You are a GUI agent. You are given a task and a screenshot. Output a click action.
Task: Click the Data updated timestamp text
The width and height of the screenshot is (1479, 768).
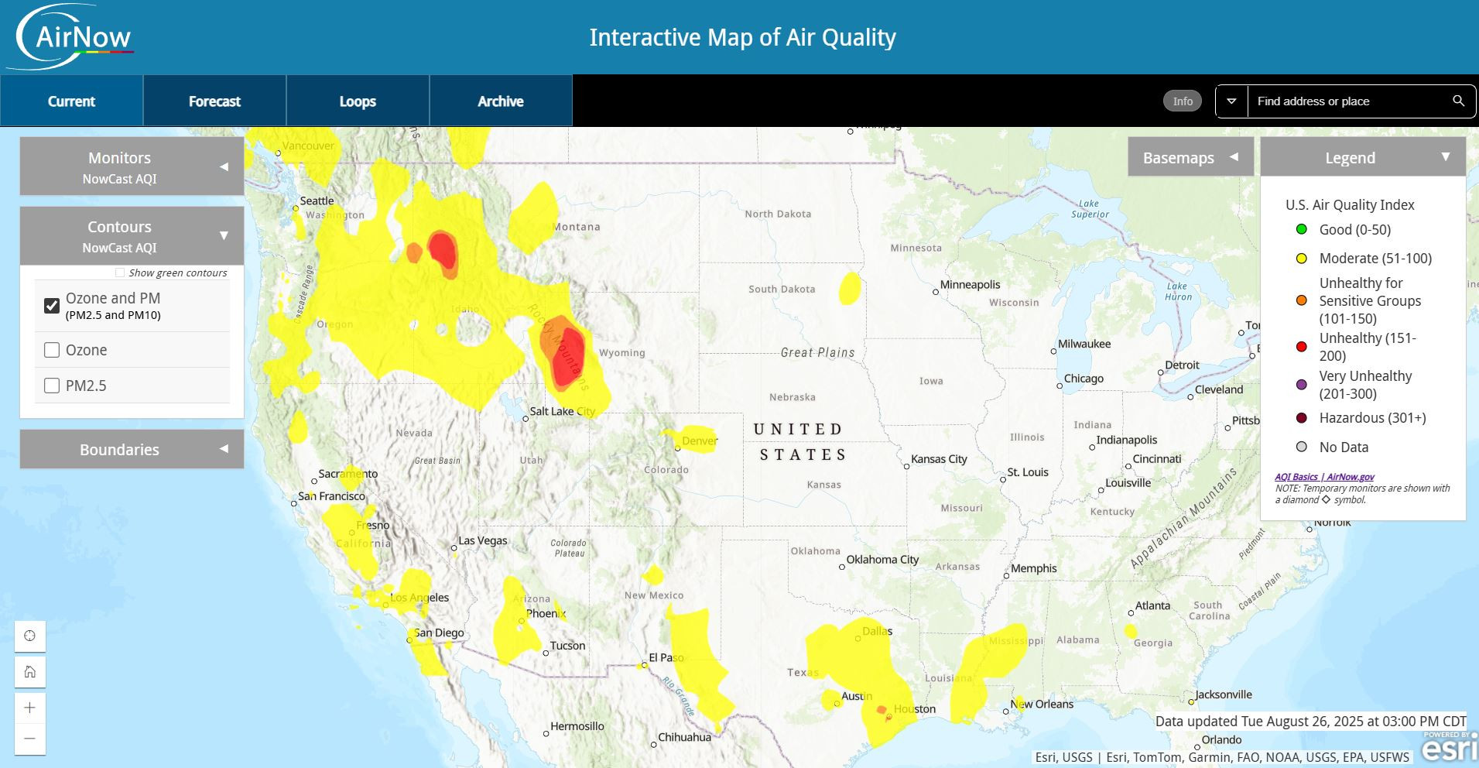[1310, 721]
